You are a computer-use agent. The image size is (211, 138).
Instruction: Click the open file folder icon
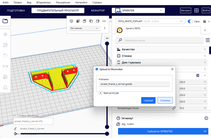point(5,21)
